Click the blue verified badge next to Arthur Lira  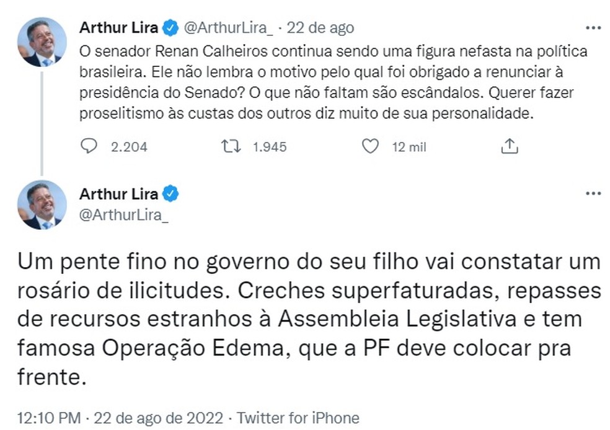tap(169, 27)
